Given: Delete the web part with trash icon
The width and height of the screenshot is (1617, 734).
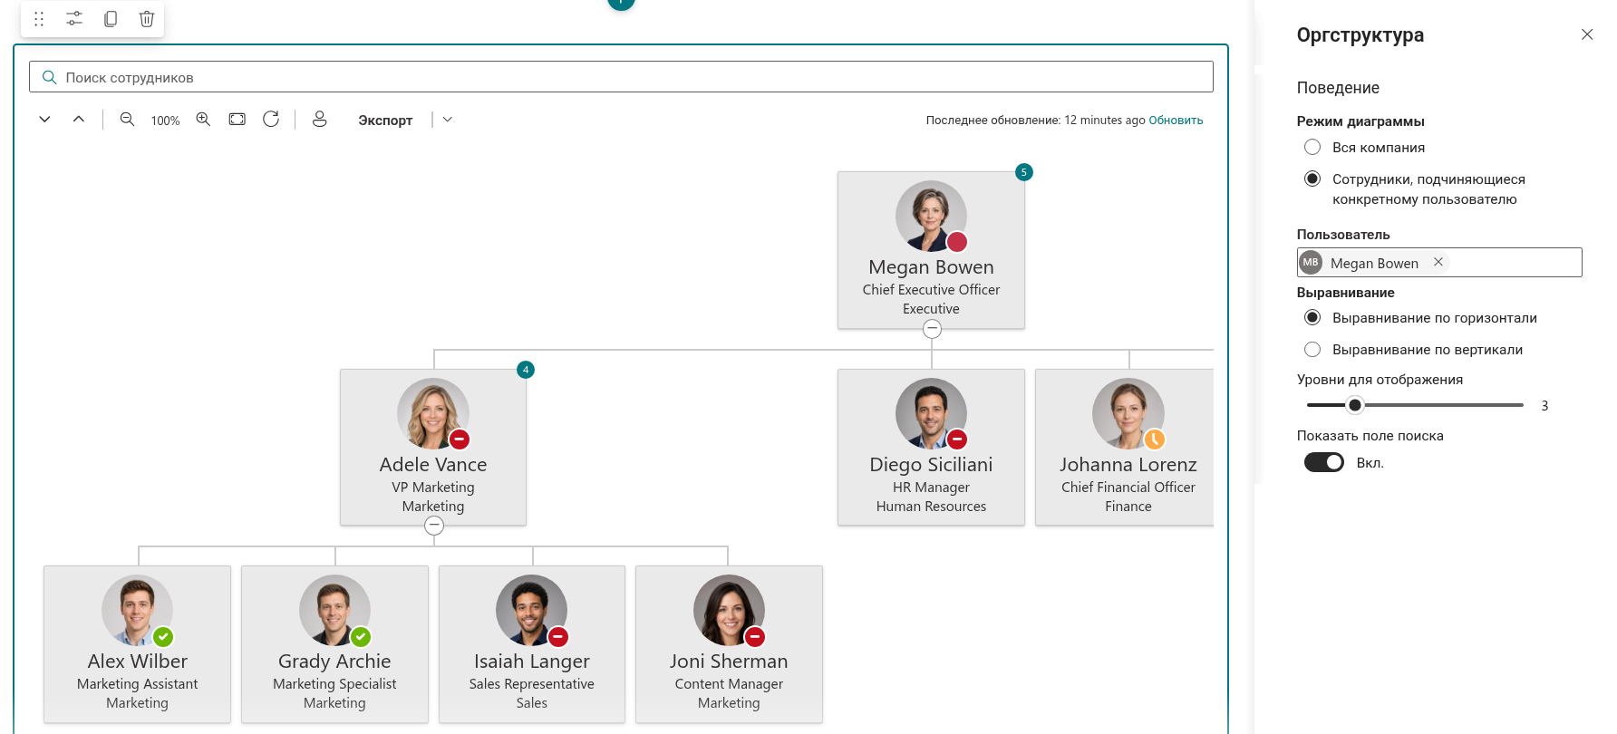Looking at the screenshot, I should tap(147, 19).
